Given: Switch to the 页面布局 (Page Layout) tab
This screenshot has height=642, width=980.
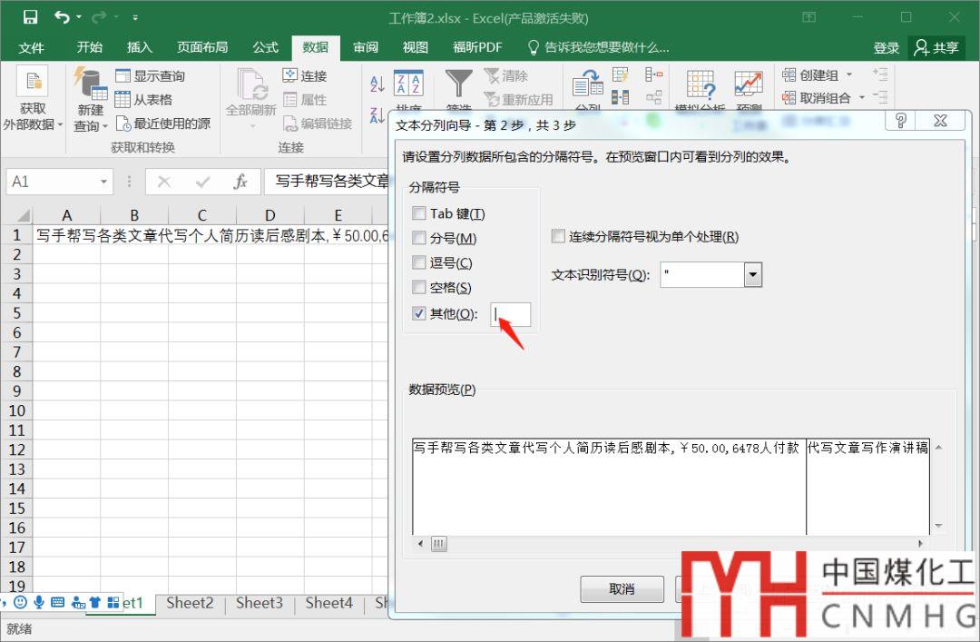Looking at the screenshot, I should coord(202,47).
